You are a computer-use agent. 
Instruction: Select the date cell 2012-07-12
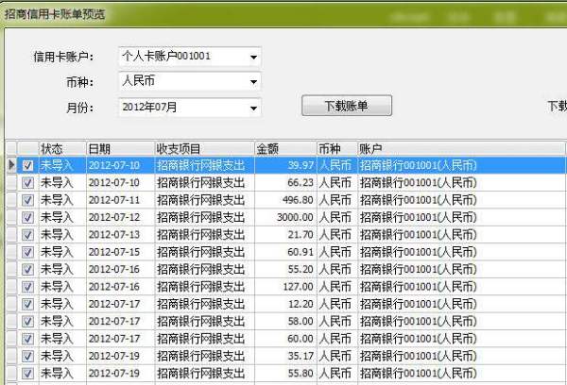[x=120, y=217]
